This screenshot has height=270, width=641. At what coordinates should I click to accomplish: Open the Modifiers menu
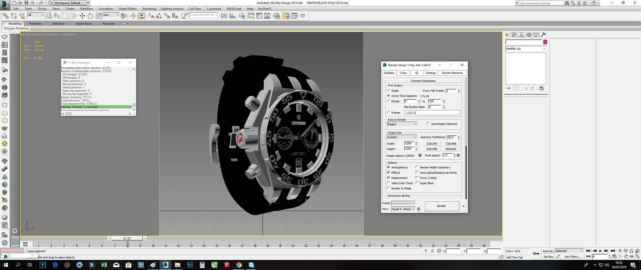(x=86, y=9)
